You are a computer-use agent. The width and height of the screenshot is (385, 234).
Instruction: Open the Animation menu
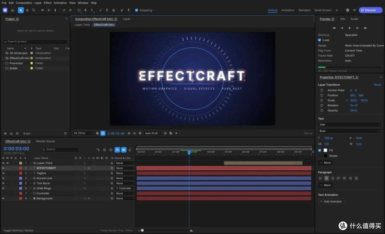coord(60,3)
